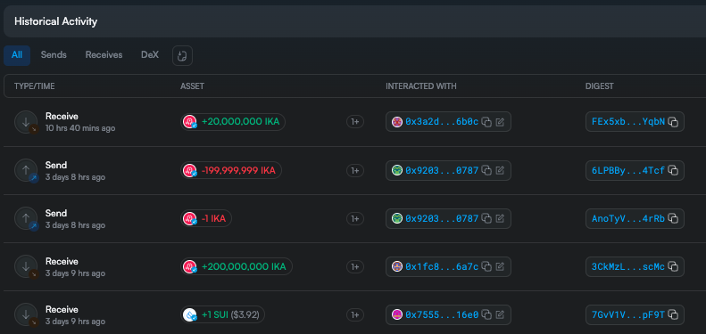Click IKA token icon in +20,000,000 row
The height and width of the screenshot is (334, 706).
coord(190,122)
